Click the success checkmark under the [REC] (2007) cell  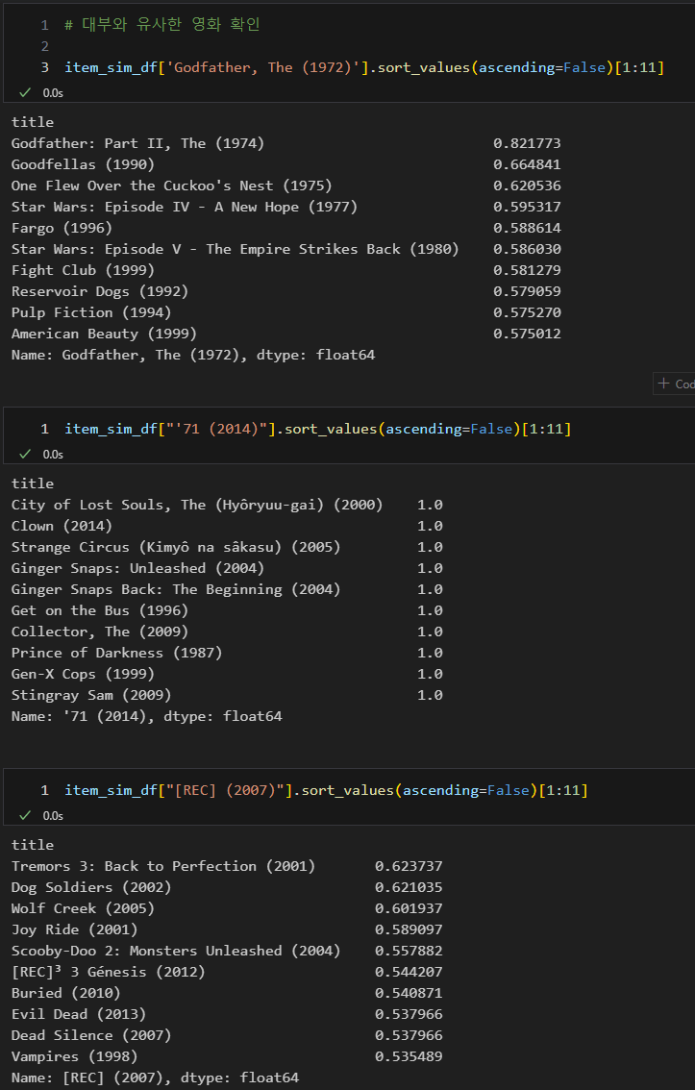coord(26,815)
